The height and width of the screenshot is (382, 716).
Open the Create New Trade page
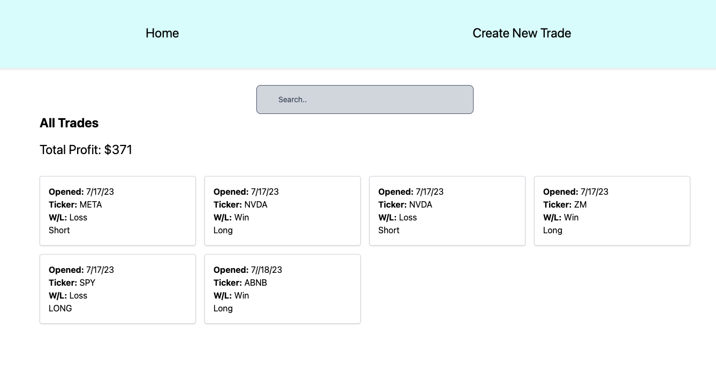[x=521, y=33]
